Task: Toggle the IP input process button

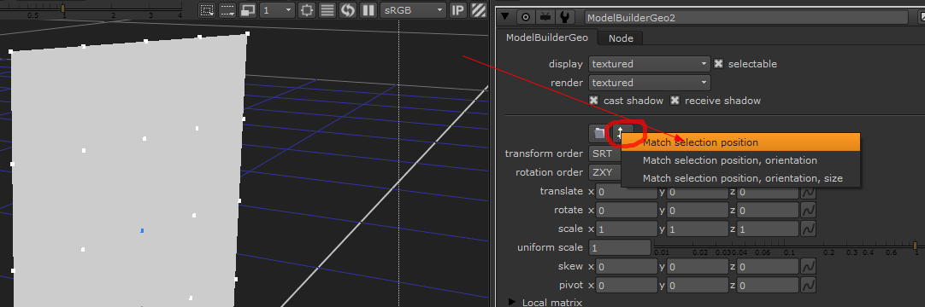Action: 457,10
